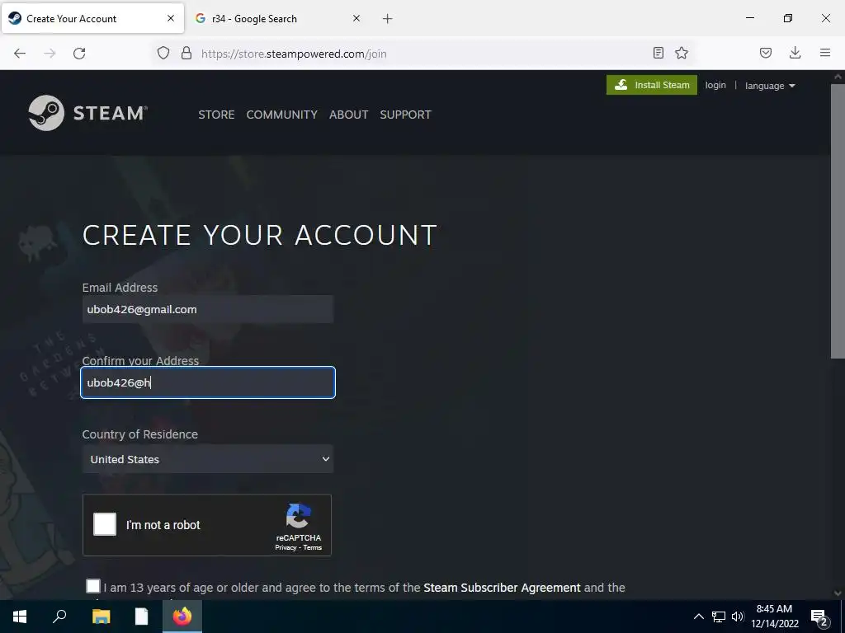Viewport: 845px width, 633px height.
Task: Open the language dropdown
Action: 770,86
